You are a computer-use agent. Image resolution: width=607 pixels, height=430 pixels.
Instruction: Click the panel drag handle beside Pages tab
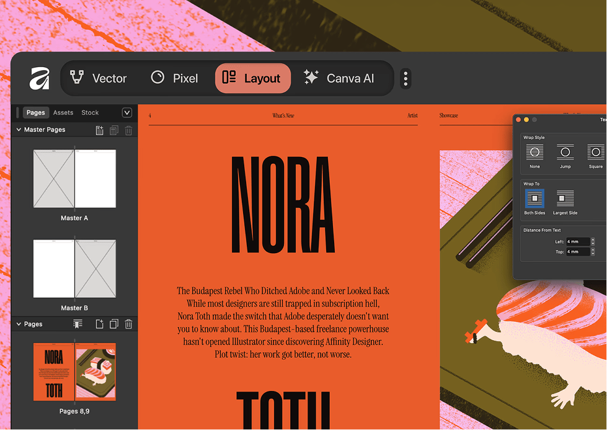[18, 112]
